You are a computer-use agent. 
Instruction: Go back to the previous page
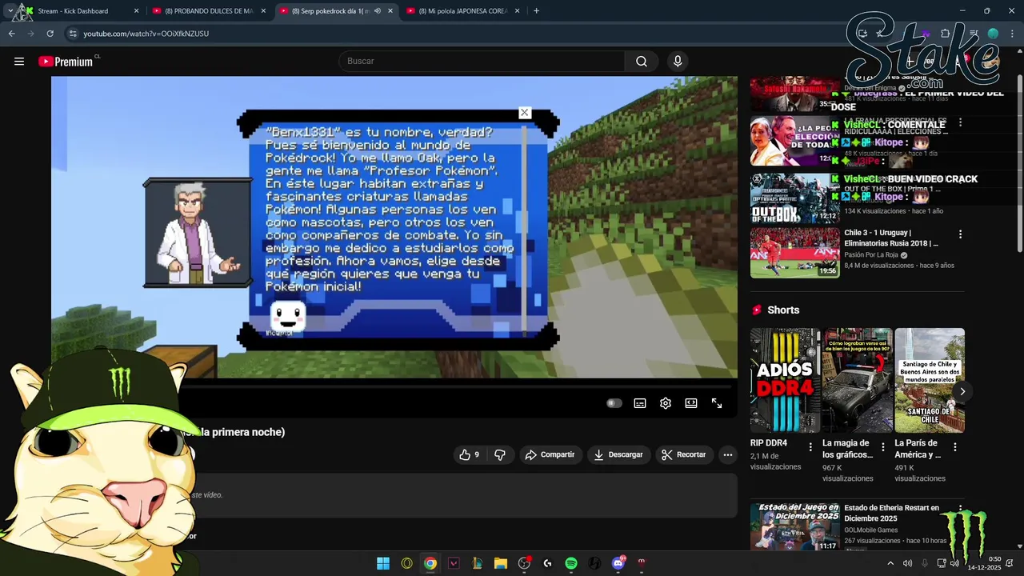(x=11, y=34)
